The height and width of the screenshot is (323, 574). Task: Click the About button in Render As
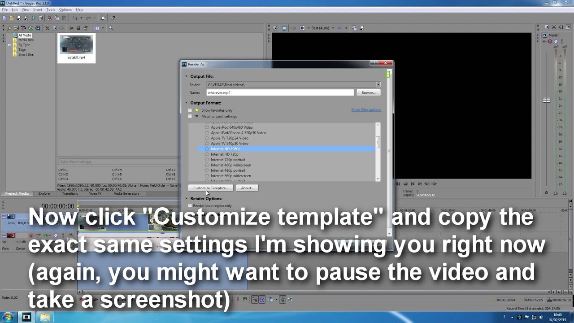tap(247, 188)
